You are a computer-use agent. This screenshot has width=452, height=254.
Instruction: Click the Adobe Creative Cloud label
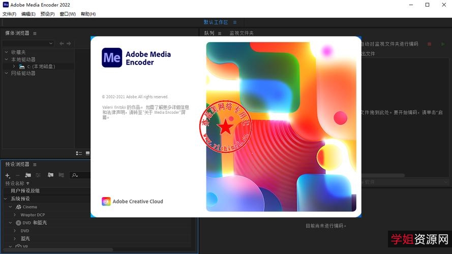(x=138, y=202)
